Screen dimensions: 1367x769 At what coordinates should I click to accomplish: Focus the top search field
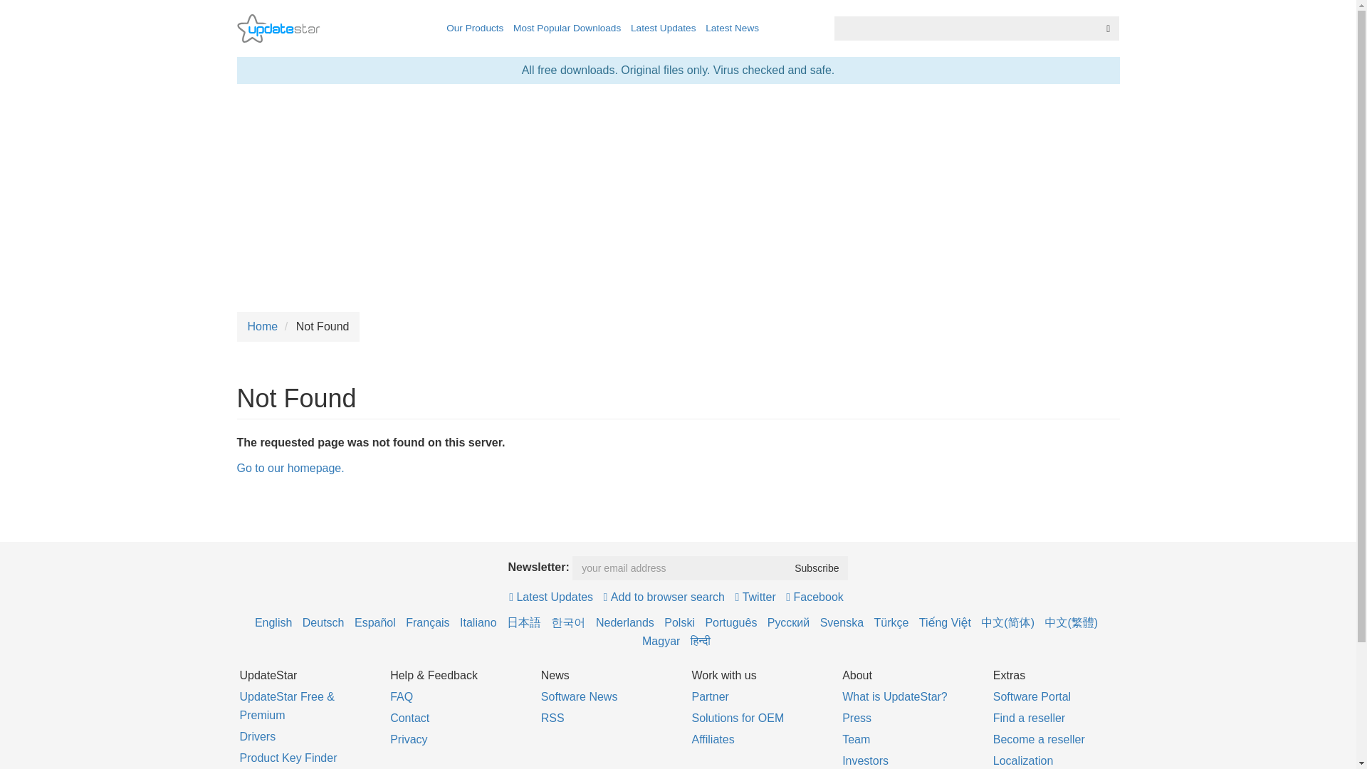[x=966, y=28]
